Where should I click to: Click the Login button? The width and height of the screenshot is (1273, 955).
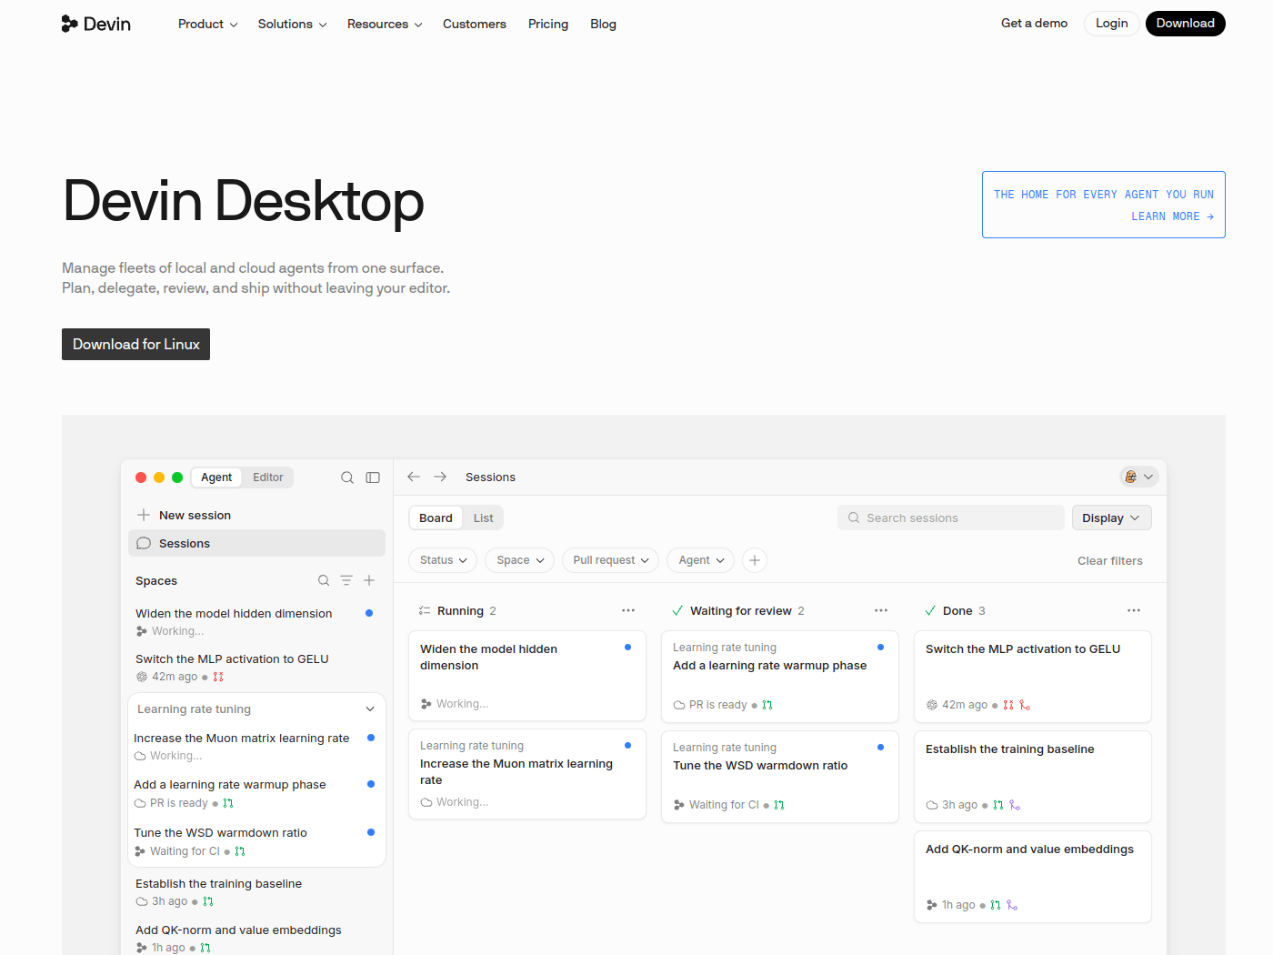1111,24
